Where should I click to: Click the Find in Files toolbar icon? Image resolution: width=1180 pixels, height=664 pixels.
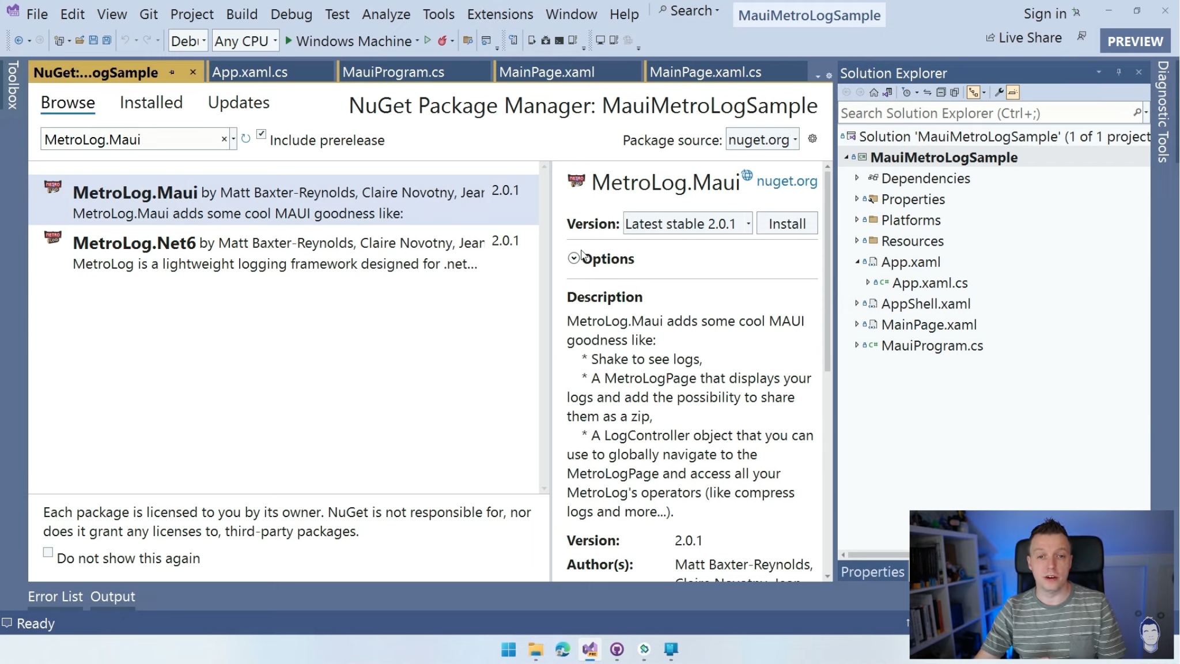click(x=468, y=40)
